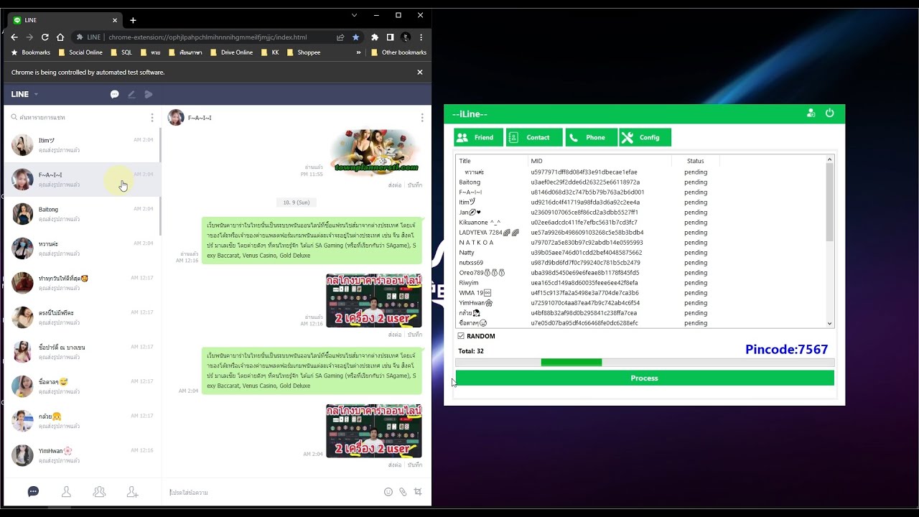Screen dimensions: 919x517
Task: Open the friends list icon in LINE
Action: tap(66, 492)
